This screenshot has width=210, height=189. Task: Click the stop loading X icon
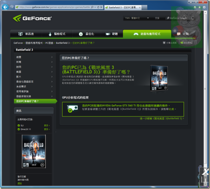[101, 7]
